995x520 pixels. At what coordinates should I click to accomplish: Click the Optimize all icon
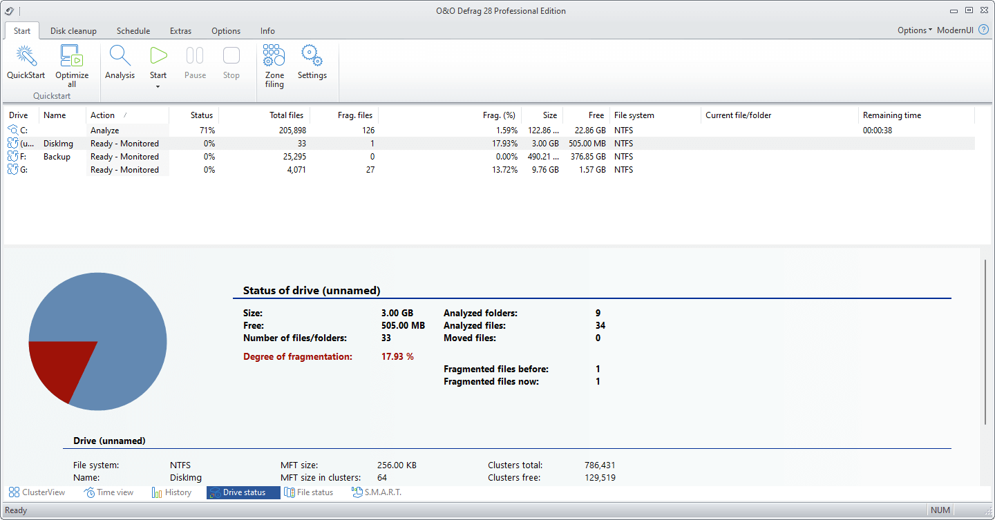click(x=72, y=56)
